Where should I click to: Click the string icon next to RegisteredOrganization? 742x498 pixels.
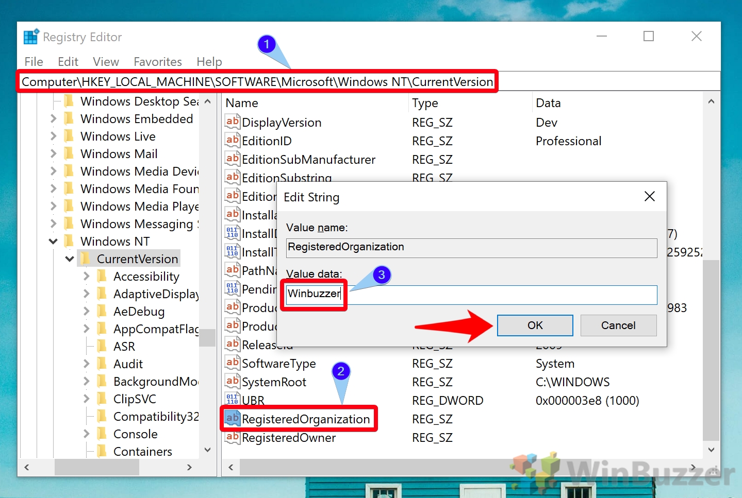pos(232,418)
